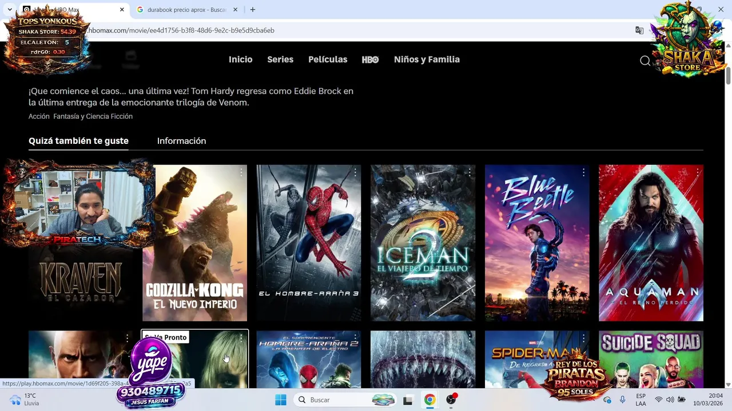Open HBO Max search magnifier icon

click(645, 61)
